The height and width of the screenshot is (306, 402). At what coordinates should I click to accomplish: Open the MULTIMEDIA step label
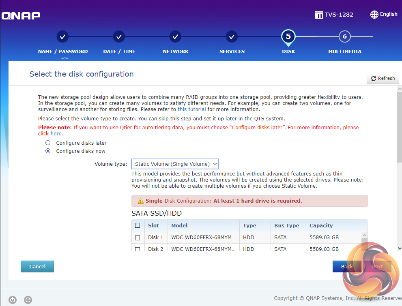tap(345, 51)
